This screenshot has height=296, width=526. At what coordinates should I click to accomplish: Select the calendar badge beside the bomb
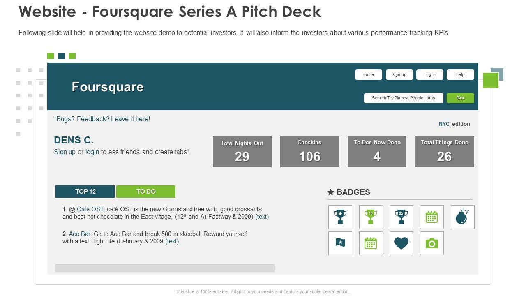point(431,217)
